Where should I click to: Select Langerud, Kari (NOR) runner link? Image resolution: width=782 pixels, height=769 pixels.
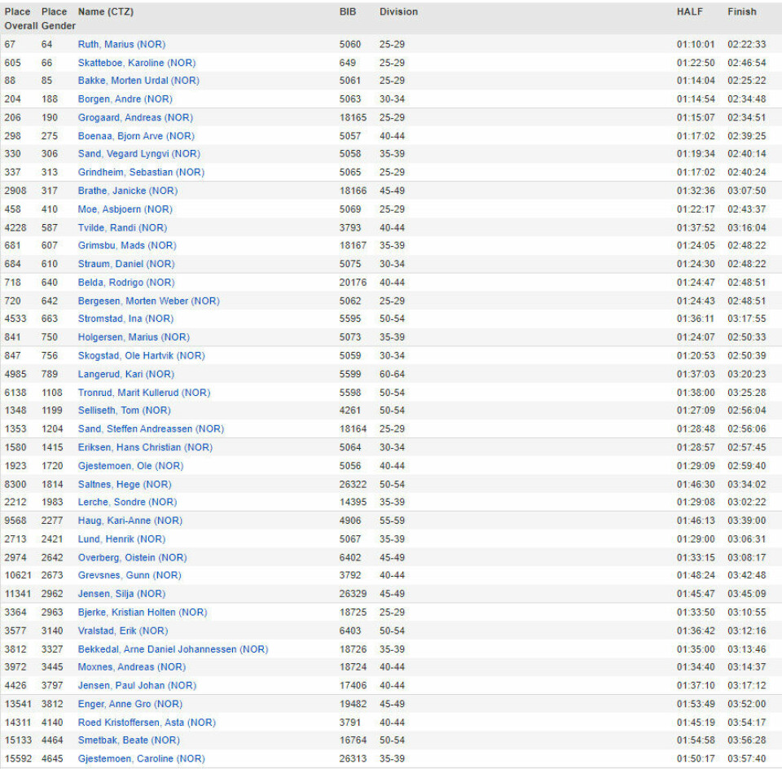125,374
